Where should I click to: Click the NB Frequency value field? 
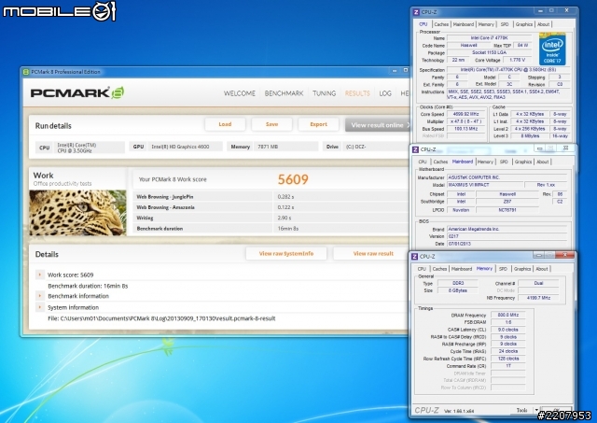coord(538,298)
